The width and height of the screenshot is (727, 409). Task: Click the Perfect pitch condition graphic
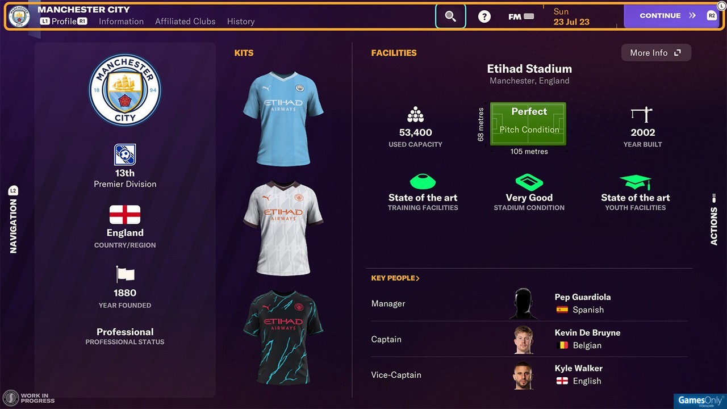[529, 123]
